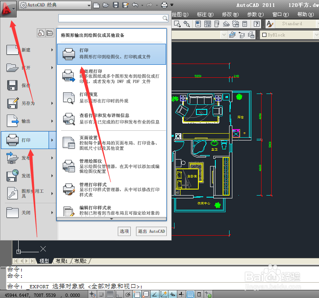The width and height of the screenshot is (319, 298).
Task: Click the Zoom Window toolbar icon
Action: [x=177, y=24]
